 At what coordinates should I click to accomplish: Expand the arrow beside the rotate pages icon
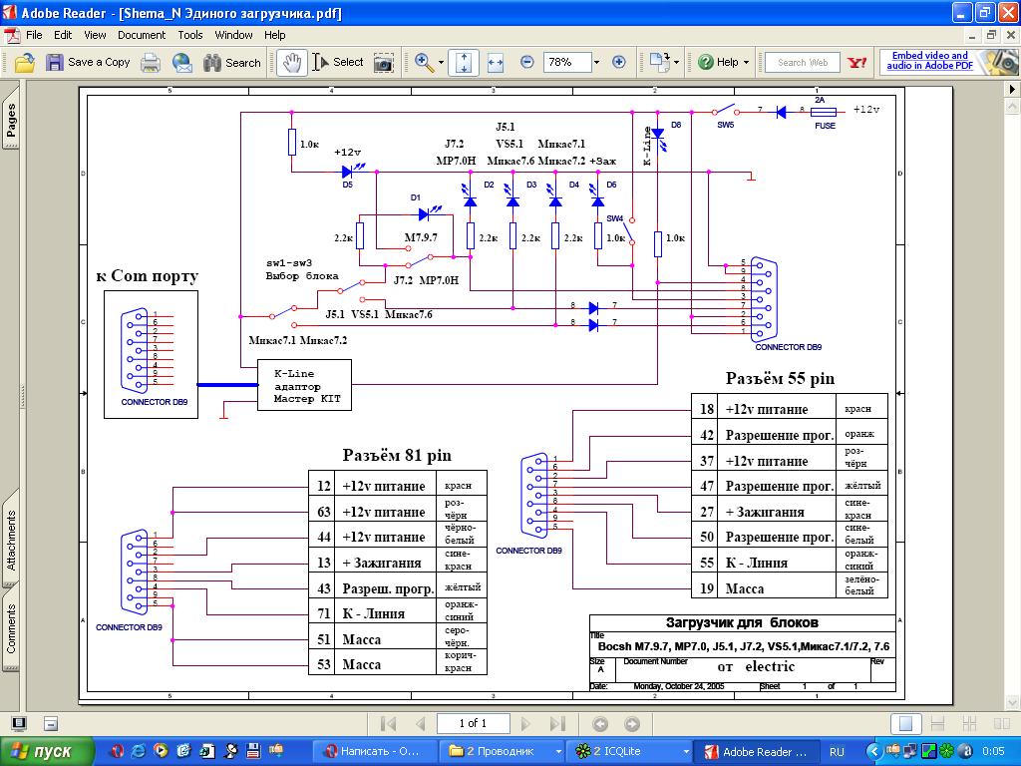coord(677,63)
